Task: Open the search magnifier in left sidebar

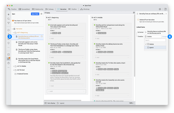Action: [x=9, y=19]
